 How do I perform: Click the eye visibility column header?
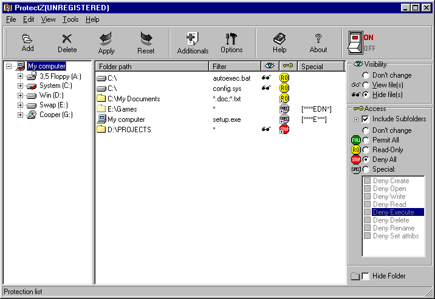tap(270, 67)
